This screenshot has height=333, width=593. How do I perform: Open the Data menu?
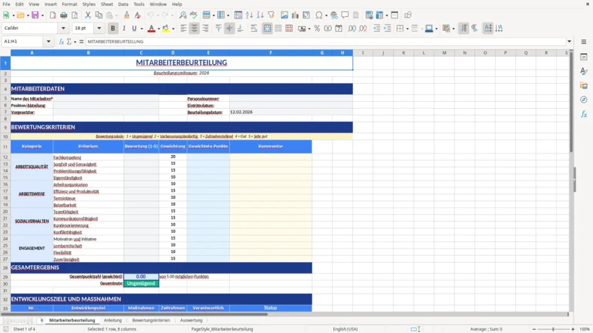point(123,4)
